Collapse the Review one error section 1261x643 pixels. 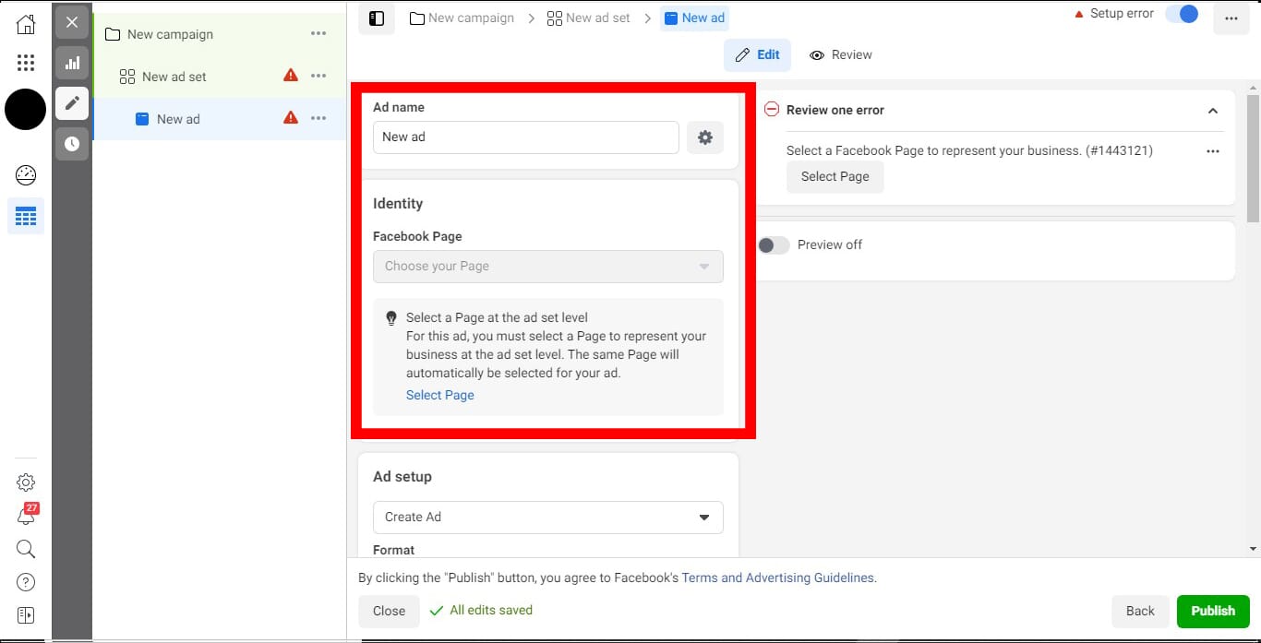(x=1213, y=111)
